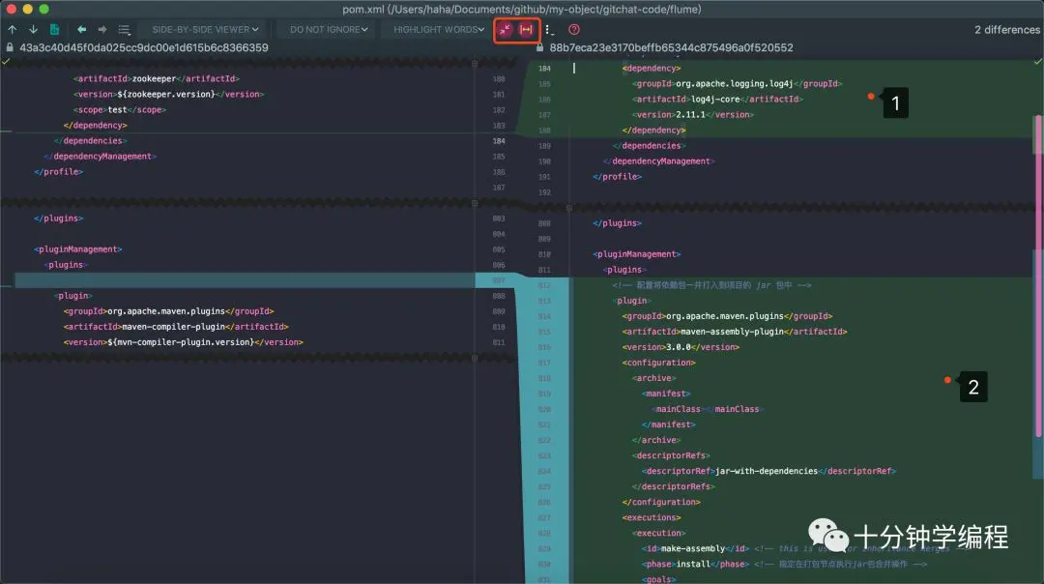
Task: Click the jar-with-dependencies descriptorRef line
Action: pos(768,471)
